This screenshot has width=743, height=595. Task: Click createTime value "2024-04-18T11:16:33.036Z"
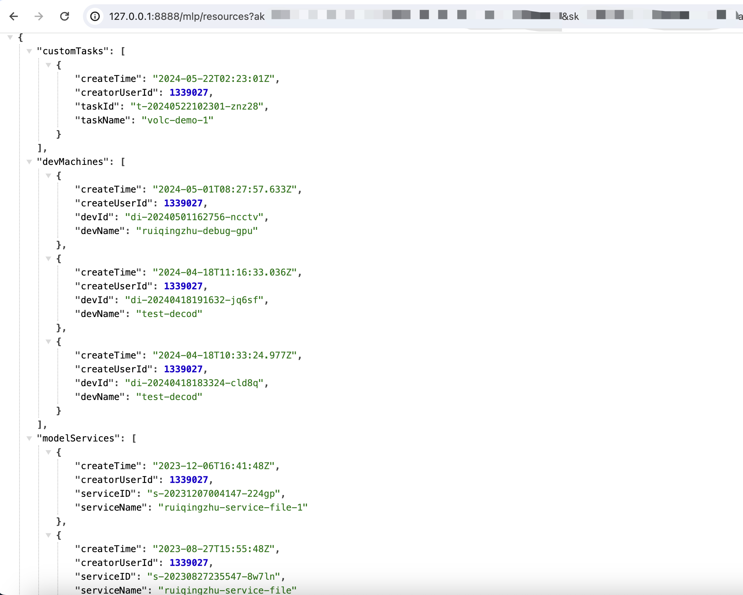point(224,273)
